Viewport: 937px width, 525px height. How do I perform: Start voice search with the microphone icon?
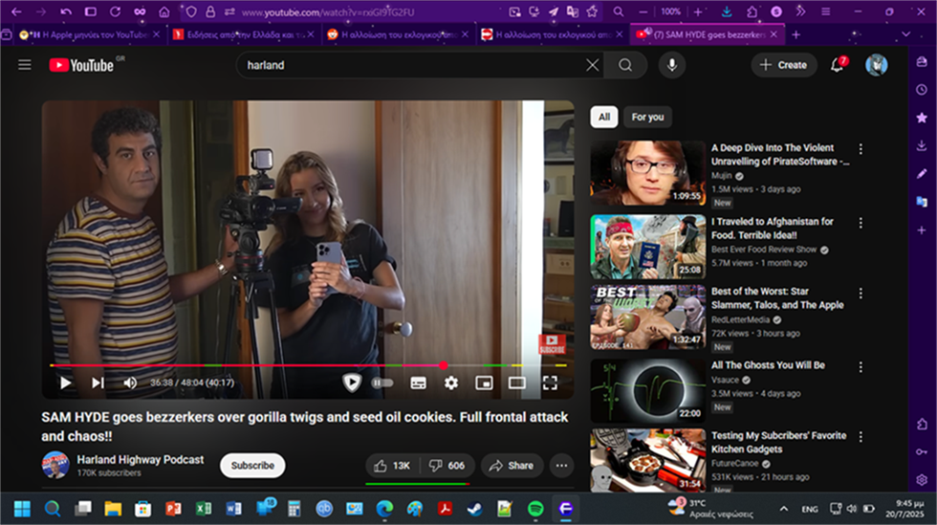[671, 65]
